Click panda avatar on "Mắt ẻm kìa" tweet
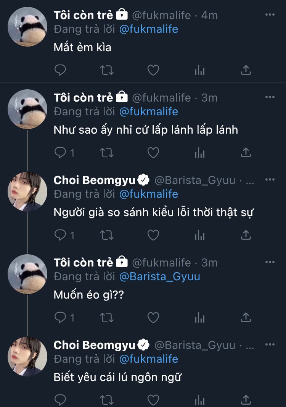The image size is (286, 407). (x=27, y=27)
